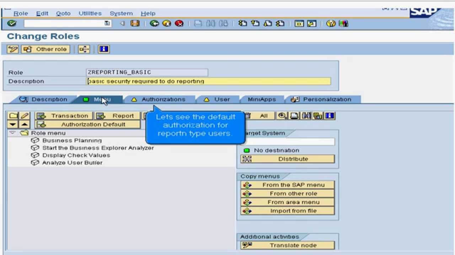This screenshot has width=455, height=255.
Task: Open the Role menu in menu bar
Action: 21,13
